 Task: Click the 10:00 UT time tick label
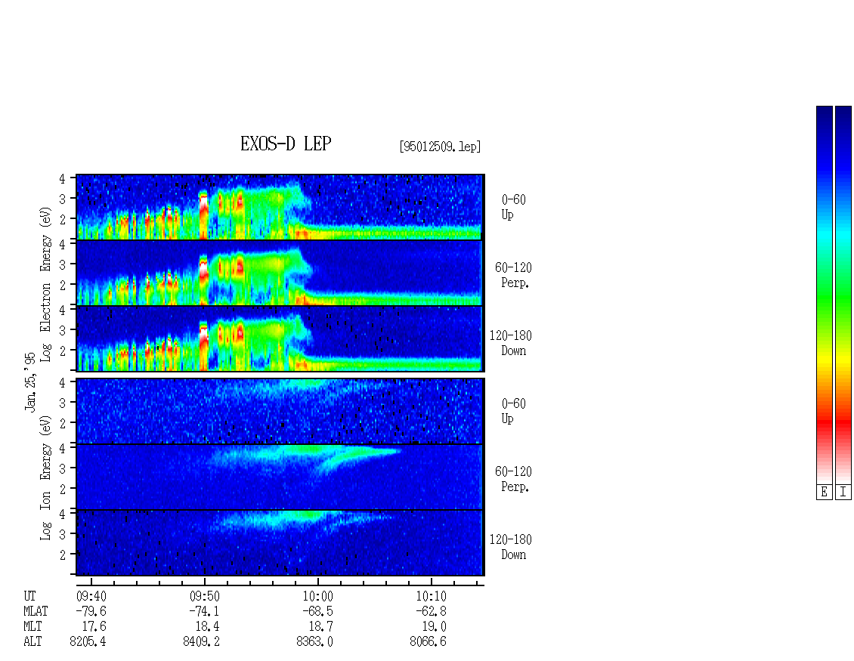(x=318, y=596)
